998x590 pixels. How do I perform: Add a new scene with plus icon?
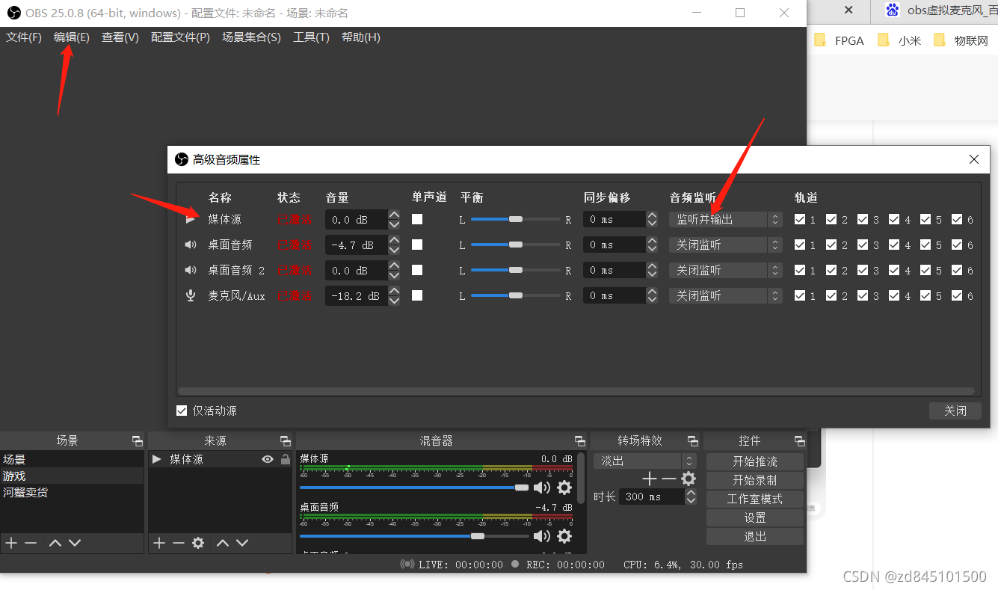[11, 543]
